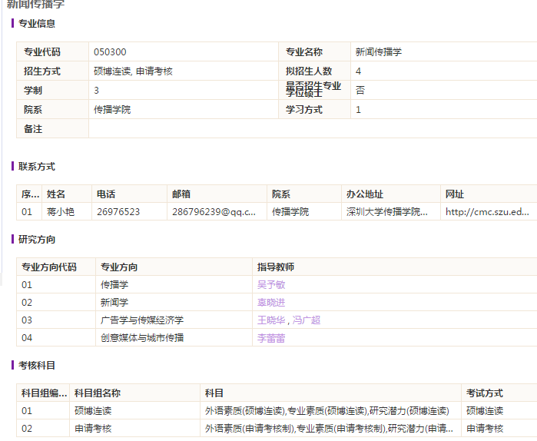Open advisor 吴予敏's profile link

tap(270, 285)
